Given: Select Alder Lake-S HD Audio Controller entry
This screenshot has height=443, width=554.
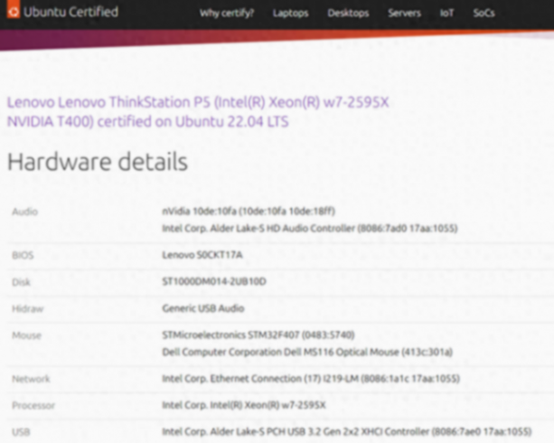Looking at the screenshot, I should 310,228.
